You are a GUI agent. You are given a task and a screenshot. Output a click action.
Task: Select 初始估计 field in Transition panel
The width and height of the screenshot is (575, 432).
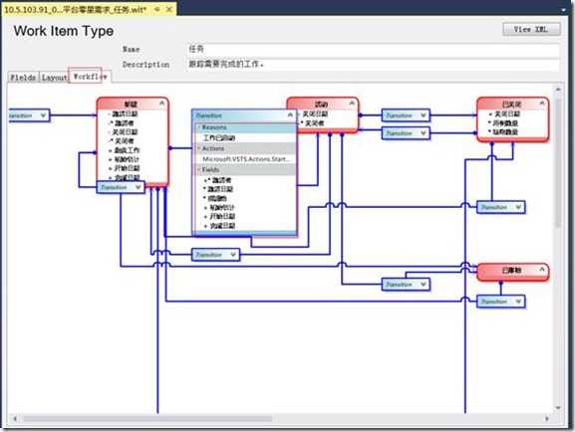[222, 208]
